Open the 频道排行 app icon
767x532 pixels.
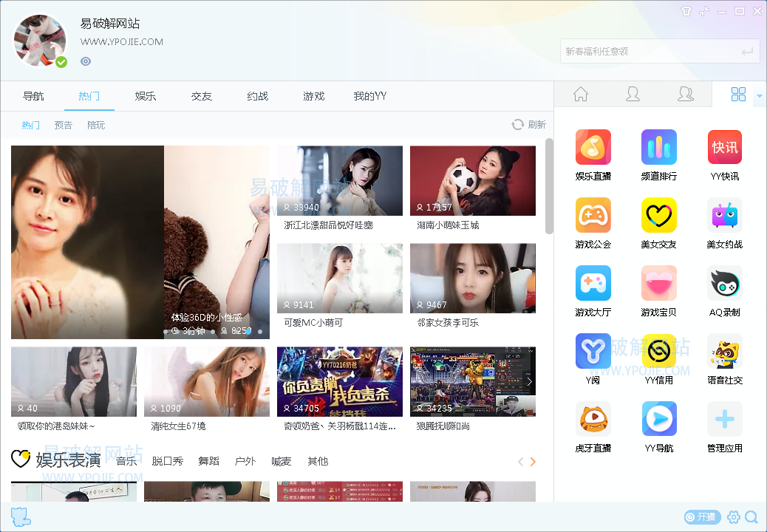(x=659, y=147)
